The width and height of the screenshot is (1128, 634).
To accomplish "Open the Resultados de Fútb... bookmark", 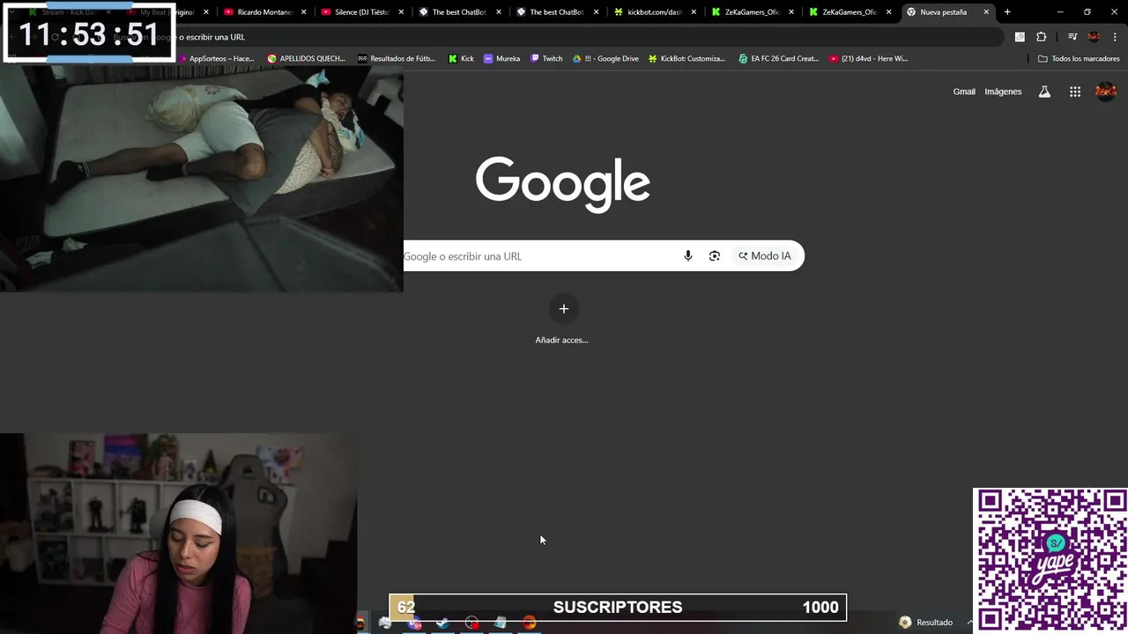I will click(396, 59).
